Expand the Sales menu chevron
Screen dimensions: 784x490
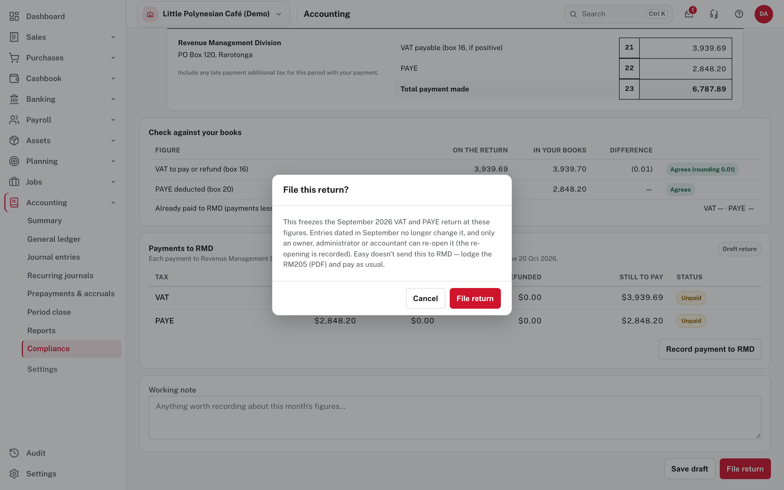pyautogui.click(x=113, y=37)
